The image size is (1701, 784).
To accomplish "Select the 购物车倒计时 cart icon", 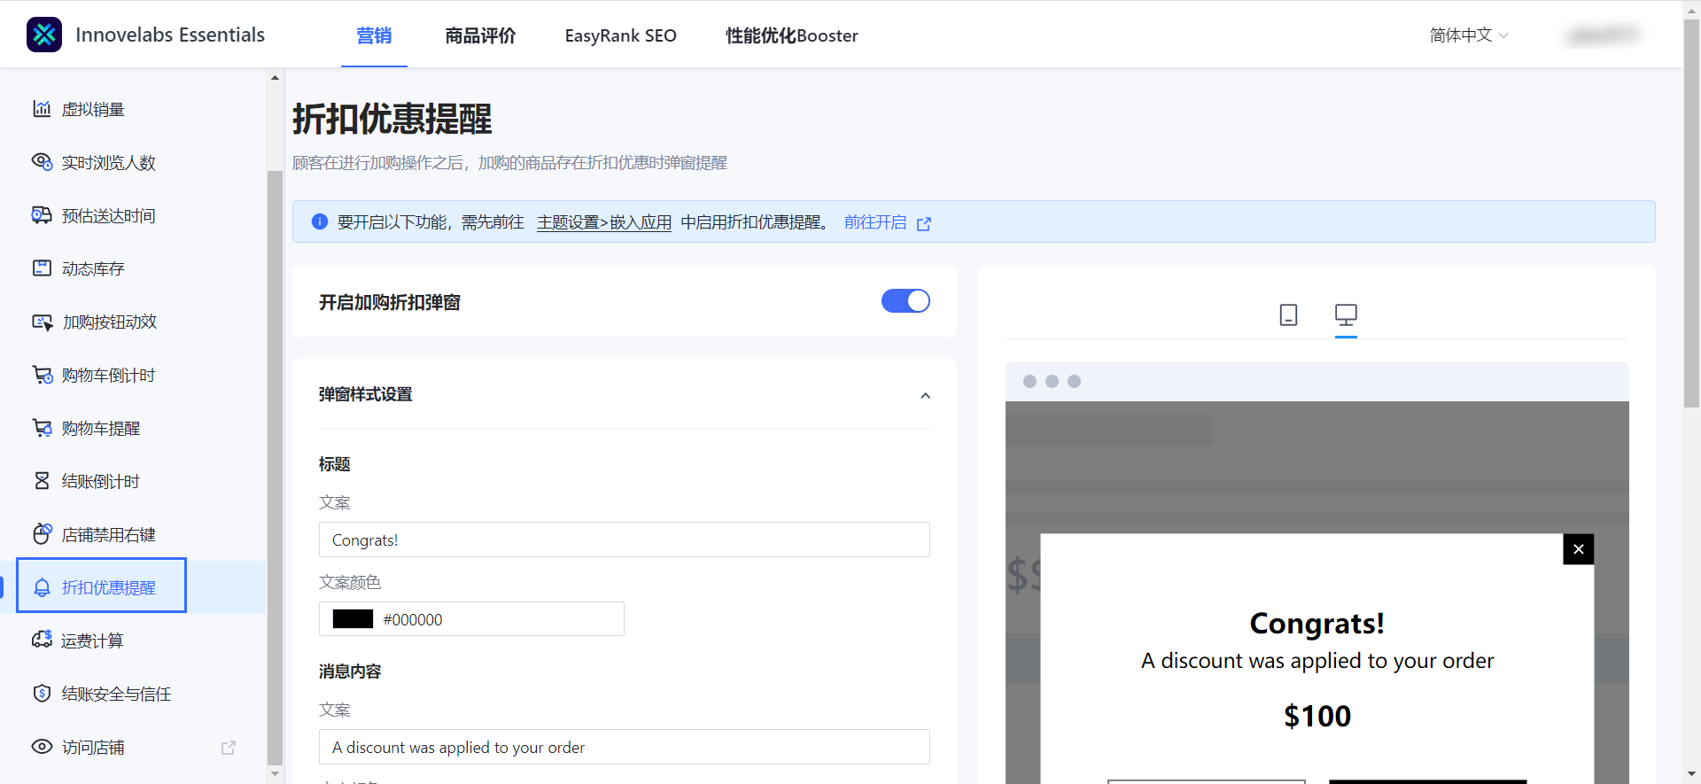I will tap(42, 375).
